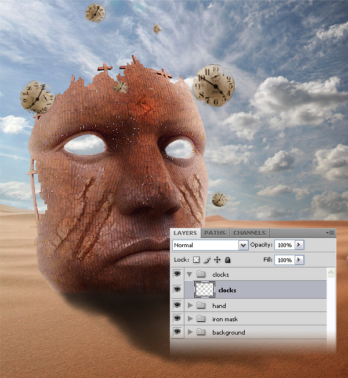Select the bold clocks layer name
The height and width of the screenshot is (378, 348).
[x=227, y=290]
